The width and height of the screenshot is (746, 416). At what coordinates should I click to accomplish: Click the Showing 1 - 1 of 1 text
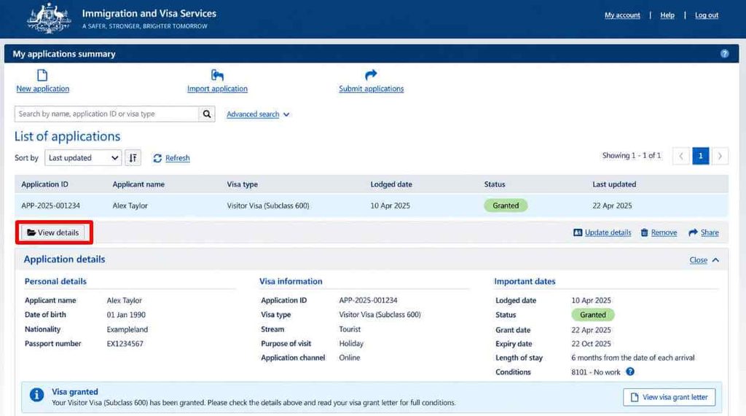tap(632, 156)
